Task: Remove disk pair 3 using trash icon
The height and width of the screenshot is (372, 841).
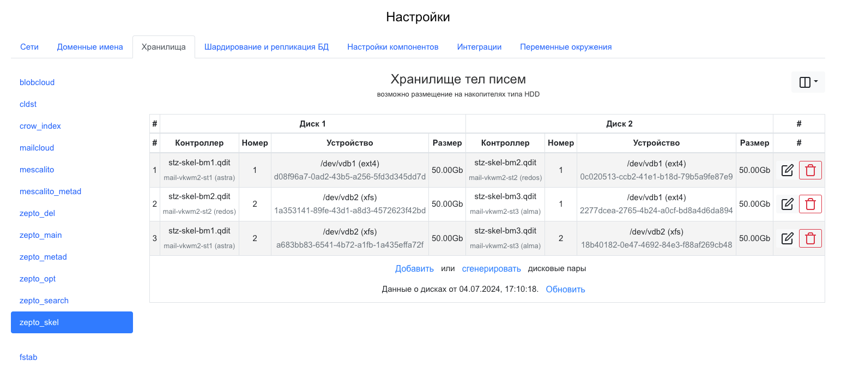Action: pos(810,238)
